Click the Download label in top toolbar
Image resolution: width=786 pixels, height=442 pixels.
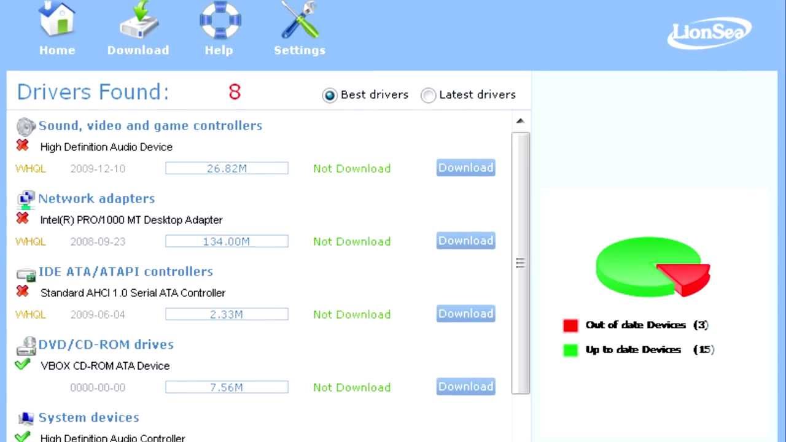tap(138, 50)
